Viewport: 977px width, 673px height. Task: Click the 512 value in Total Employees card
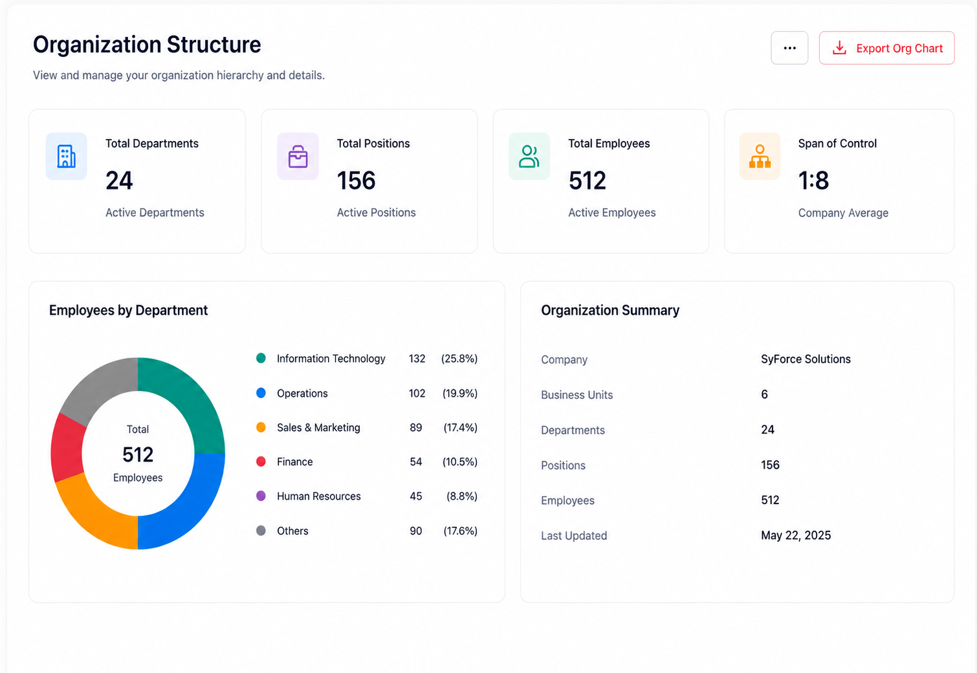(587, 180)
